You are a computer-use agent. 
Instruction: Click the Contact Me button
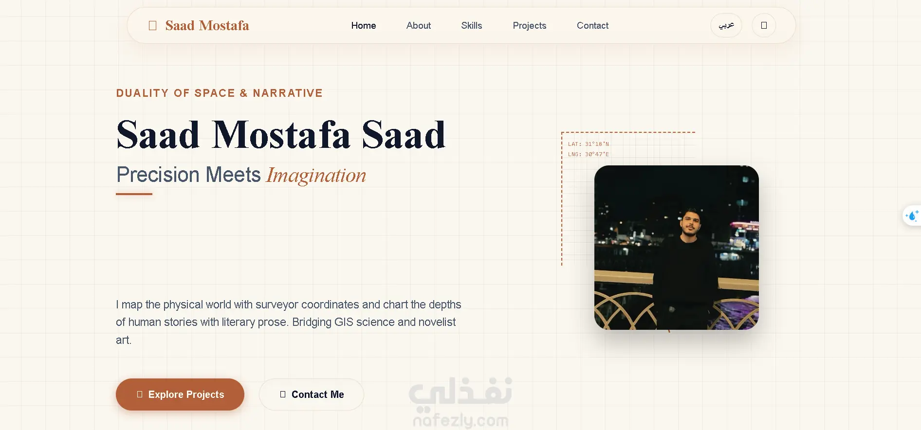pos(312,394)
